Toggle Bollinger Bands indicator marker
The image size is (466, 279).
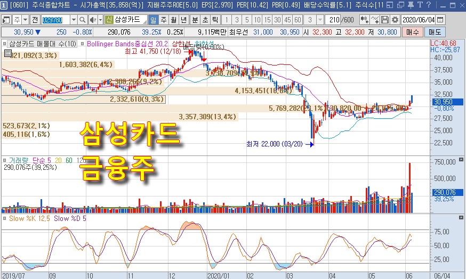tap(83, 44)
